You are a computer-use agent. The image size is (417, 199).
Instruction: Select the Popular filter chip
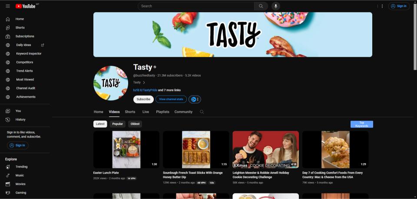tap(118, 124)
